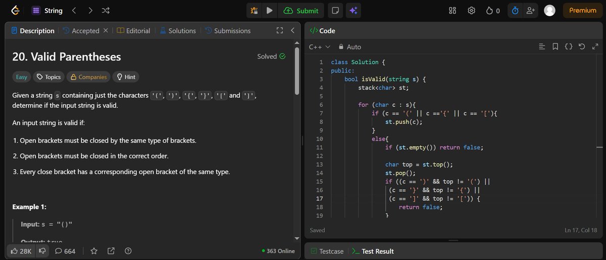Click the description panel scrollbar down arrow

coord(298,238)
